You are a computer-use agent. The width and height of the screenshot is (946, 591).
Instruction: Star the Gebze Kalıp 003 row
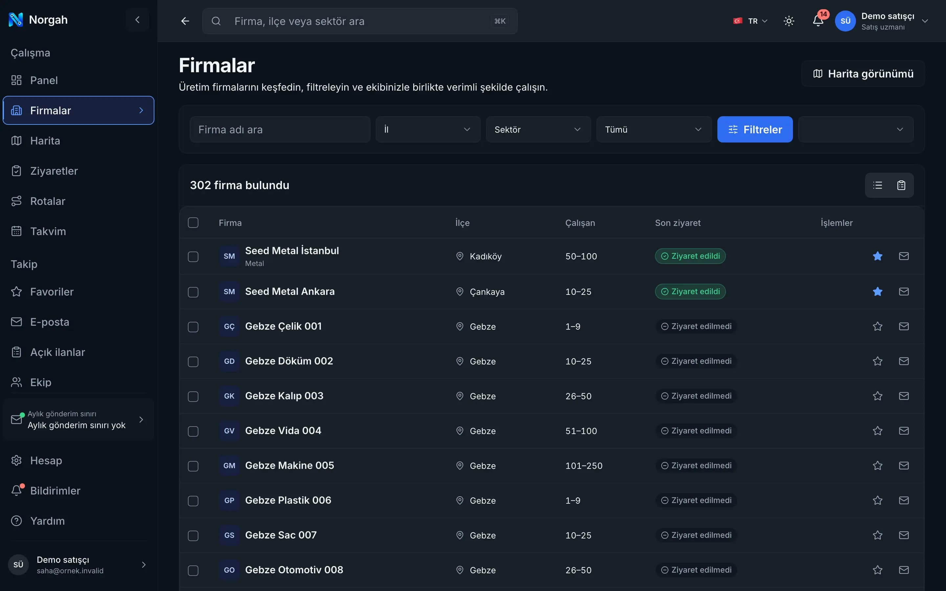[x=878, y=396]
